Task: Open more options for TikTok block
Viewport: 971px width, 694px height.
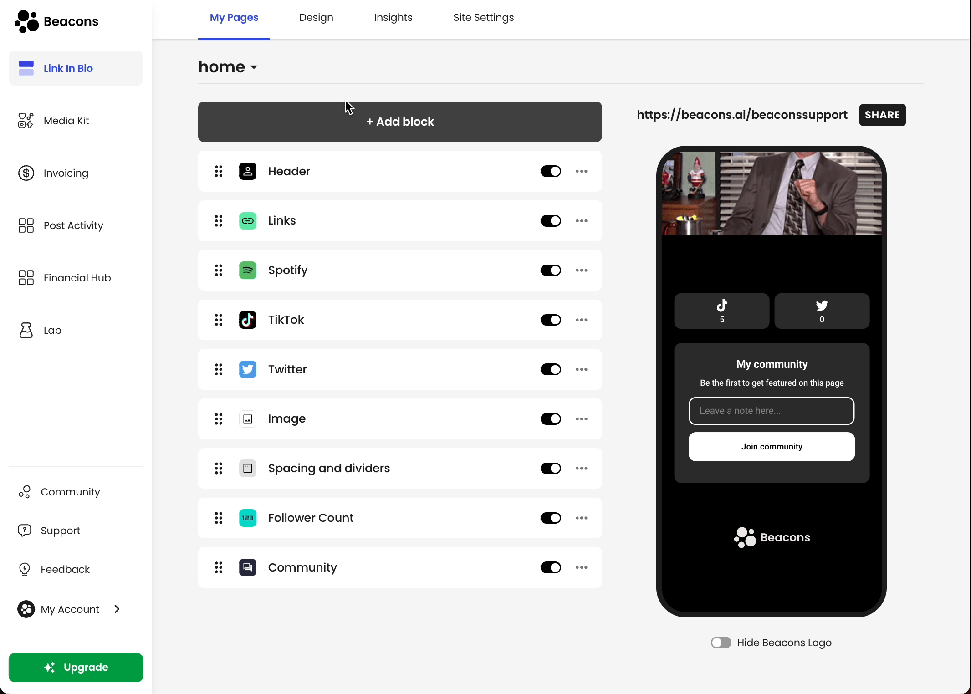Action: pyautogui.click(x=582, y=320)
